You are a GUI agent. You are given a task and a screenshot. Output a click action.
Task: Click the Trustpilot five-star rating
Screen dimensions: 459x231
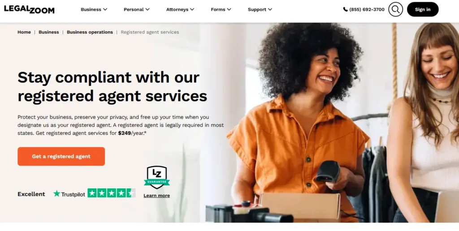(111, 193)
